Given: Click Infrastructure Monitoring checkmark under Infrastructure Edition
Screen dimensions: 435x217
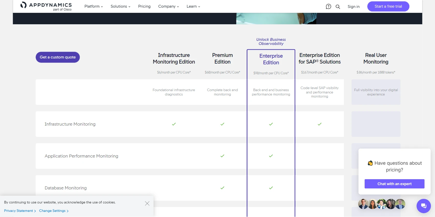Looking at the screenshot, I should (174, 124).
